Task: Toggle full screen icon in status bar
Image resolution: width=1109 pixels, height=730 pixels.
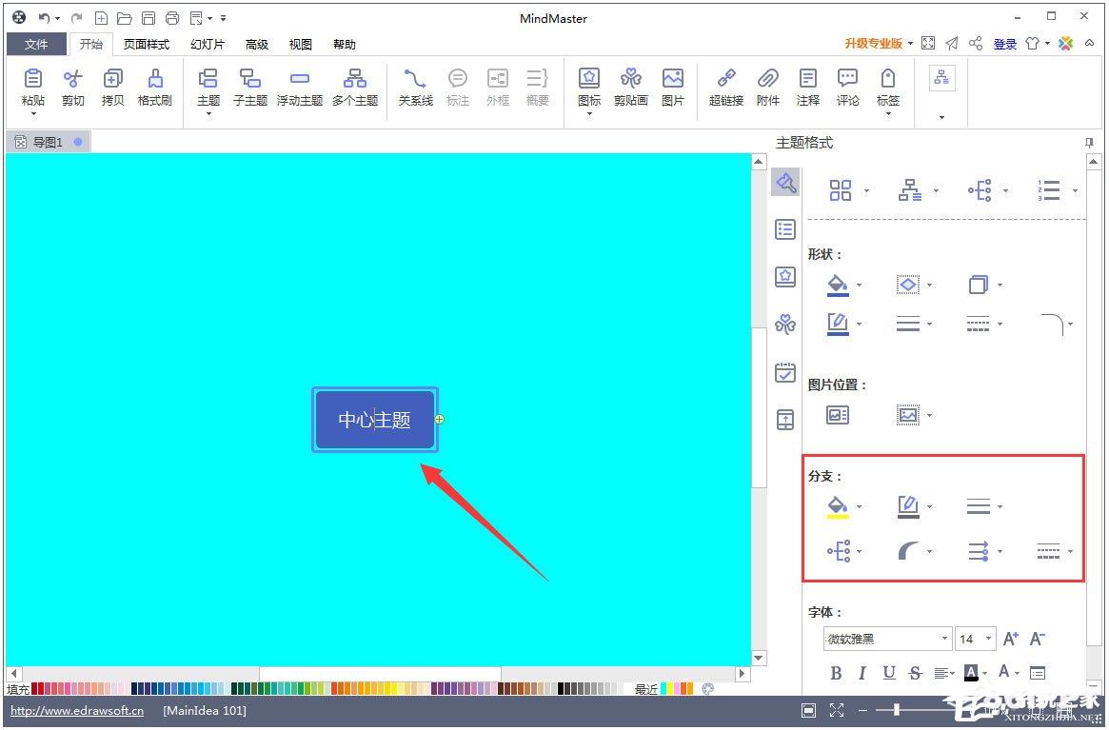Action: 837,709
